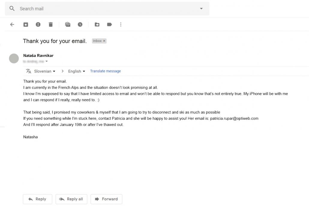Mark the email as unread
309x206 pixels.
coord(68,25)
